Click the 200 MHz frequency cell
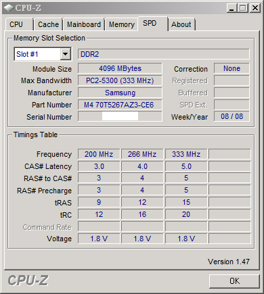Viewport: 264px width, 294px height. (99, 154)
